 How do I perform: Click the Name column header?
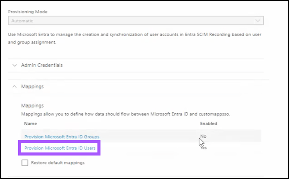click(x=31, y=123)
